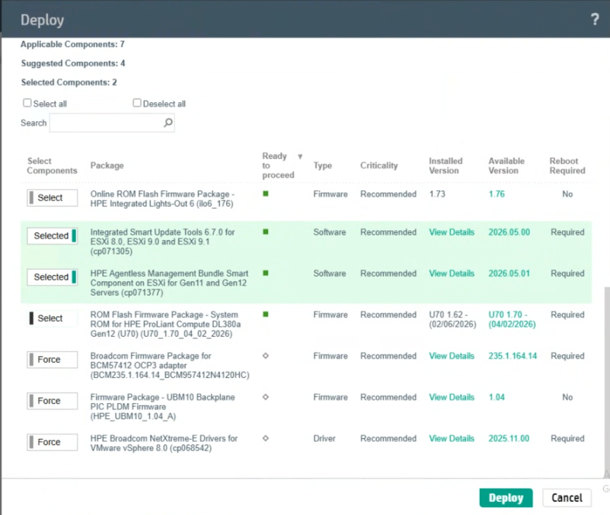This screenshot has width=610, height=515.
Task: Click Applicable Components: 7 text
Action: coord(73,44)
